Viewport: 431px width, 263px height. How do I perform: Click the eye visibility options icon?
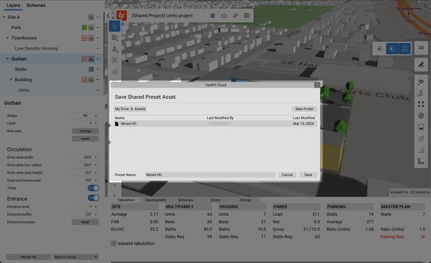tap(421, 82)
